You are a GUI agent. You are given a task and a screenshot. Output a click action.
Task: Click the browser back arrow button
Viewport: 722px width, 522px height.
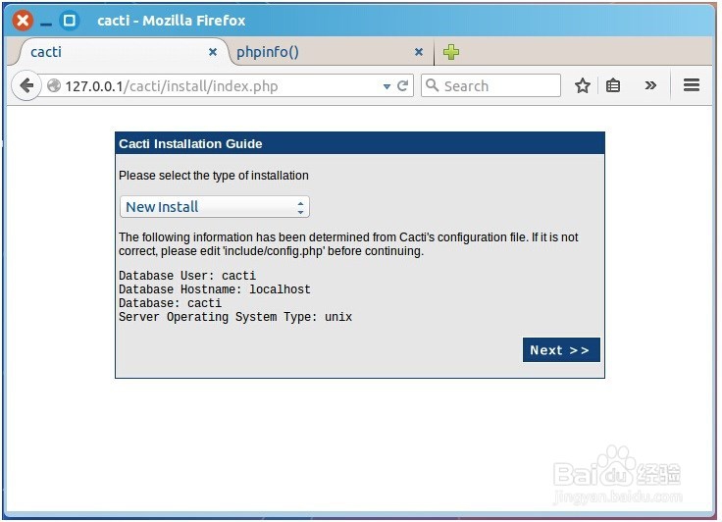coord(26,85)
